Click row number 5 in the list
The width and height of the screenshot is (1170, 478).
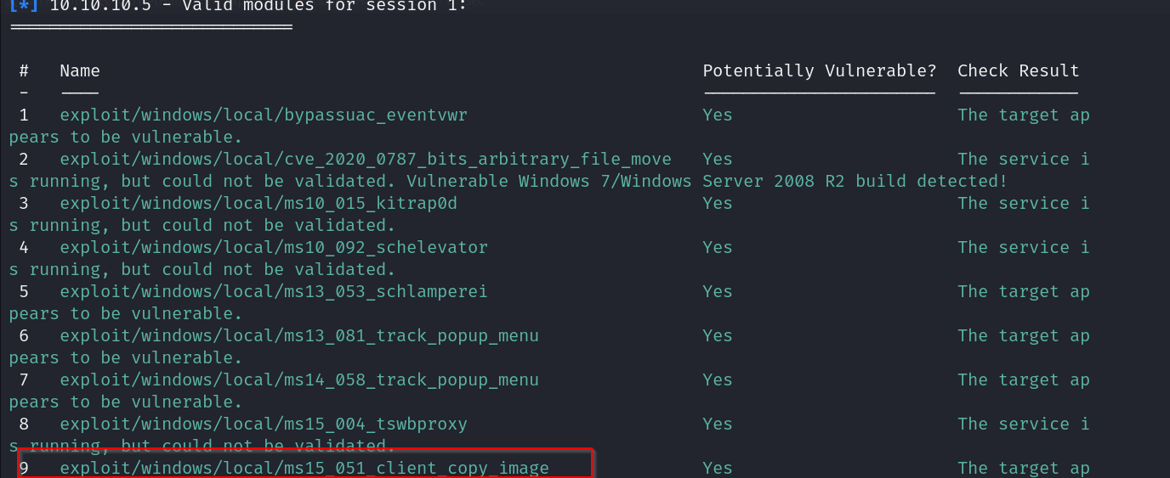pos(24,291)
